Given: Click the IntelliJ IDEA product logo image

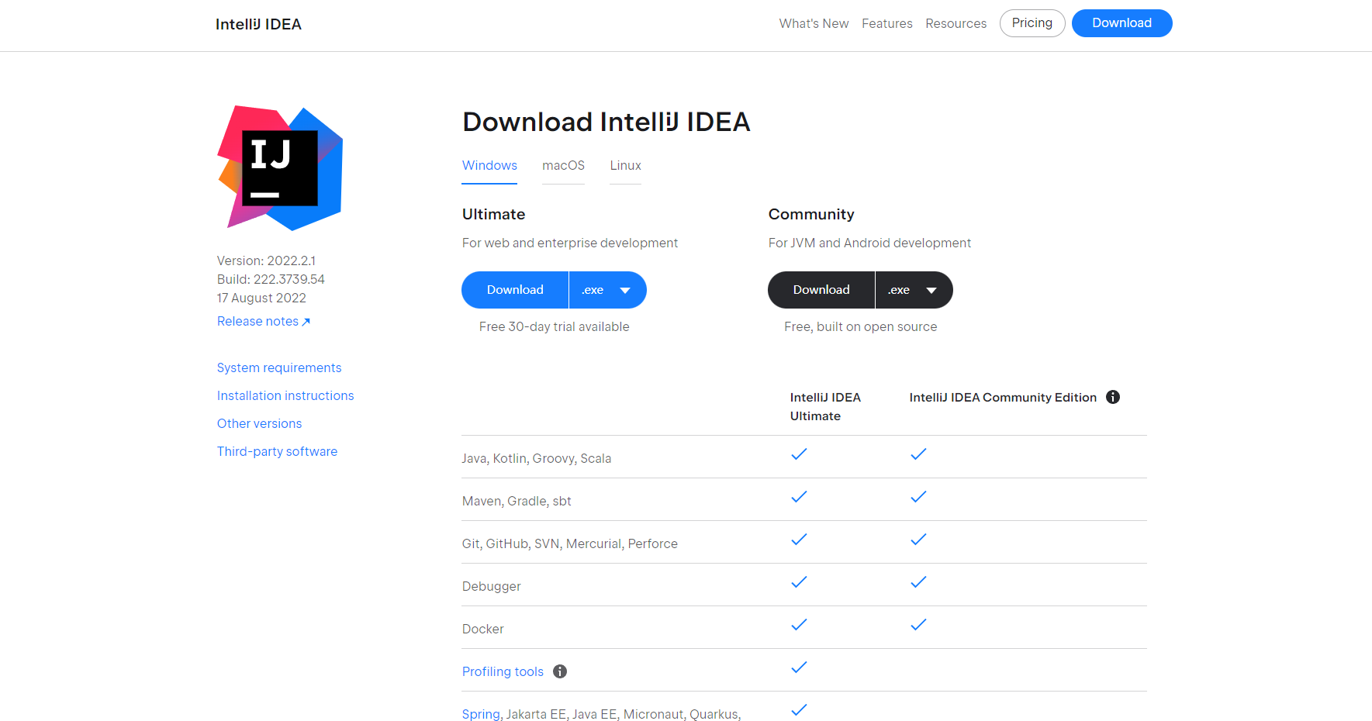Looking at the screenshot, I should coord(280,168).
